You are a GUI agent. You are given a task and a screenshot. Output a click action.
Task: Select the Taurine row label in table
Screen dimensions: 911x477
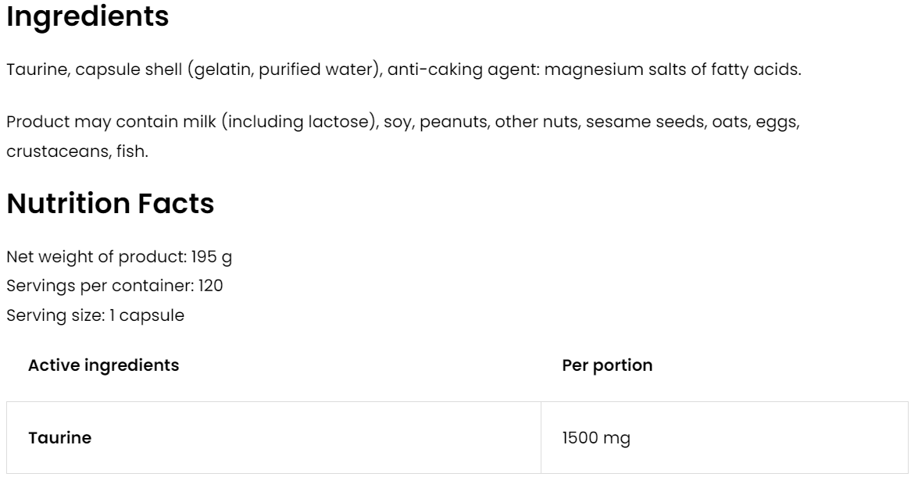pos(59,438)
